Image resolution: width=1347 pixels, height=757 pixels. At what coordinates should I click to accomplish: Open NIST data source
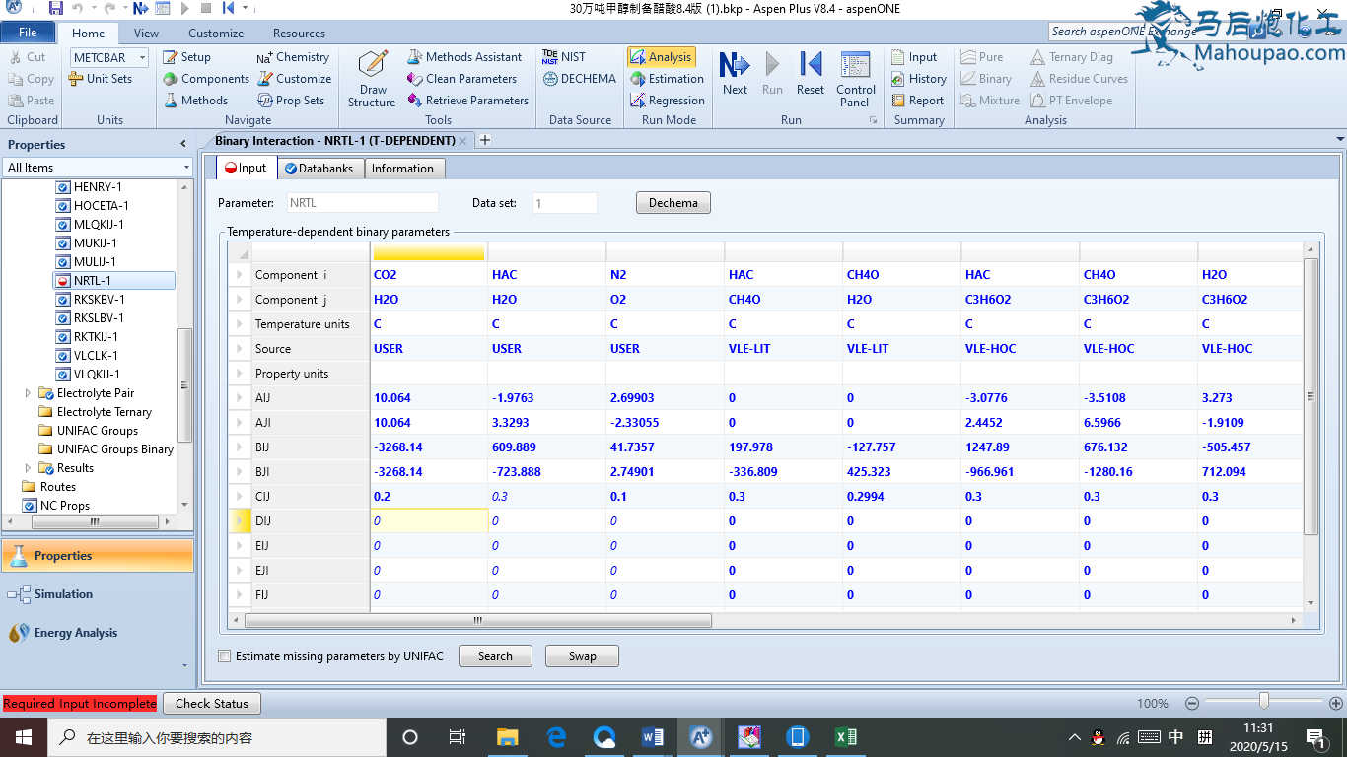pyautogui.click(x=564, y=57)
